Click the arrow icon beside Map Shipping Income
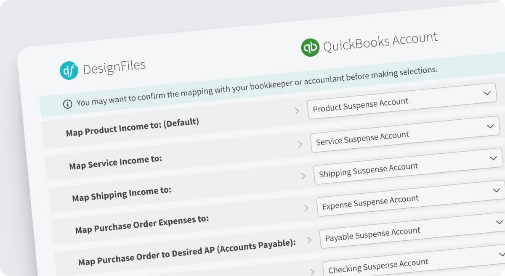The image size is (505, 276). (x=303, y=176)
